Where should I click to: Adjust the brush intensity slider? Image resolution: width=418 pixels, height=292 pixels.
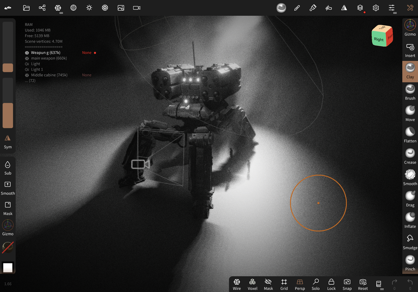pyautogui.click(x=8, y=103)
